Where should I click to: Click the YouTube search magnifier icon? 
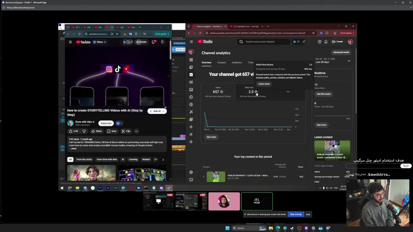128,42
